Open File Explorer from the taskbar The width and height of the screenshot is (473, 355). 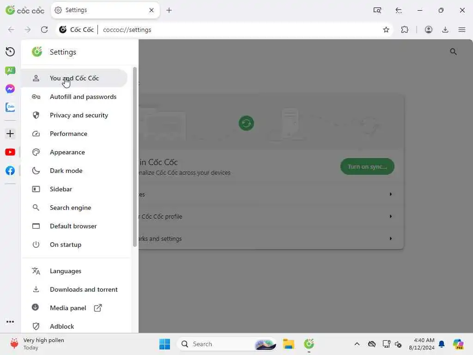[x=288, y=344]
